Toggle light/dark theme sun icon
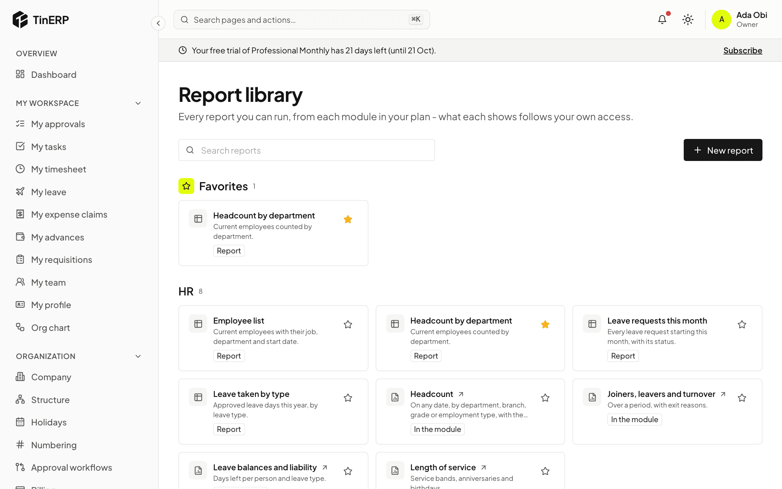Viewport: 782px width, 489px height. click(688, 20)
